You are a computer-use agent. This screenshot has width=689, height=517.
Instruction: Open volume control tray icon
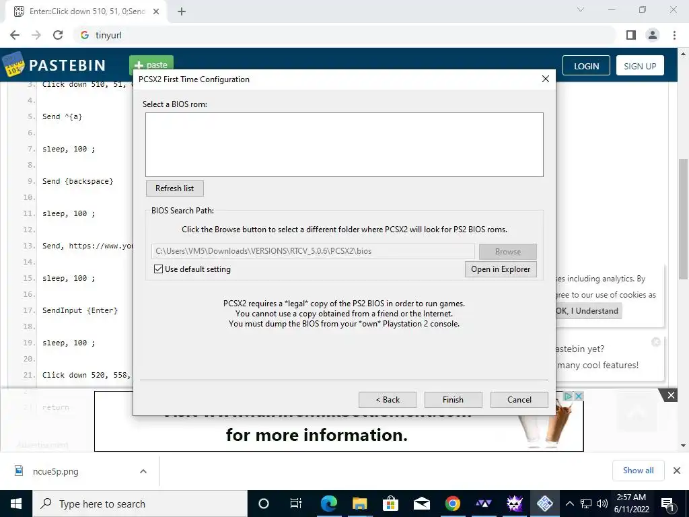pyautogui.click(x=602, y=504)
